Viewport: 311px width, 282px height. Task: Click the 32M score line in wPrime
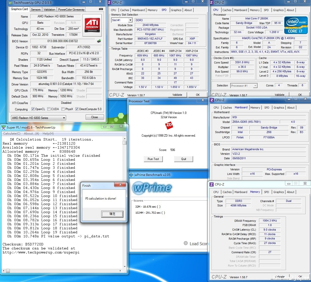(148, 207)
